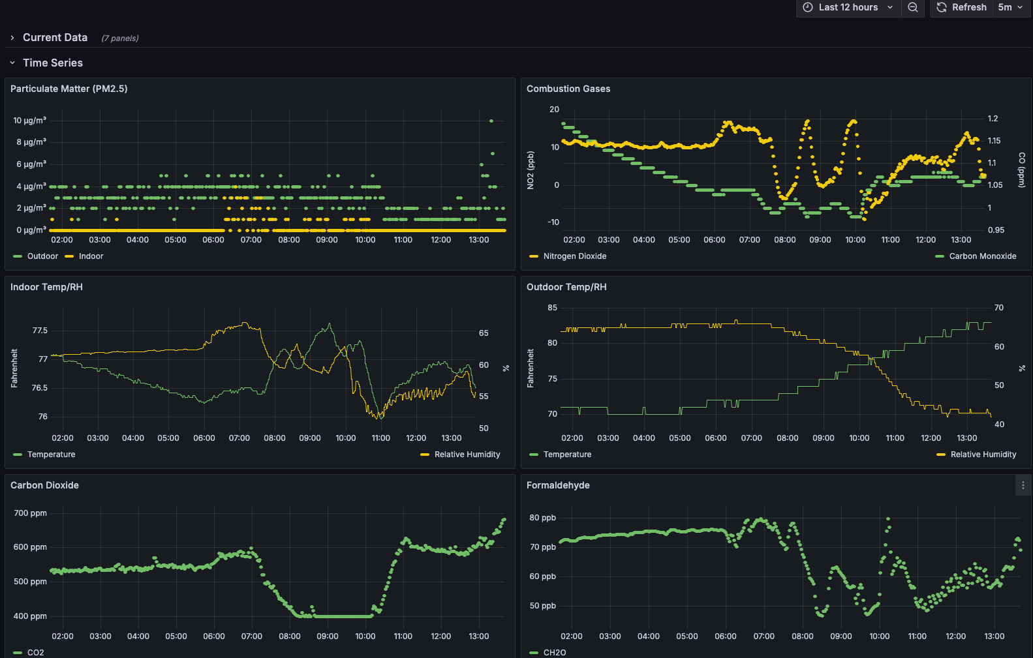Click the Indoor Temp/RH panel title
The image size is (1033, 658).
[x=46, y=287]
